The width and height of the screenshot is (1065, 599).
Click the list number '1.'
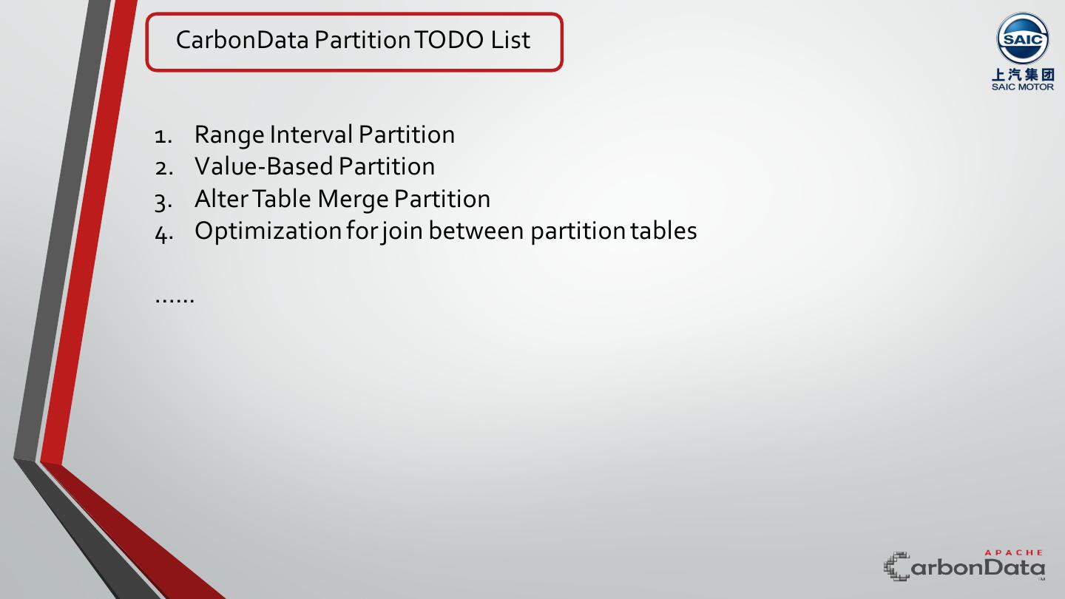(x=163, y=136)
